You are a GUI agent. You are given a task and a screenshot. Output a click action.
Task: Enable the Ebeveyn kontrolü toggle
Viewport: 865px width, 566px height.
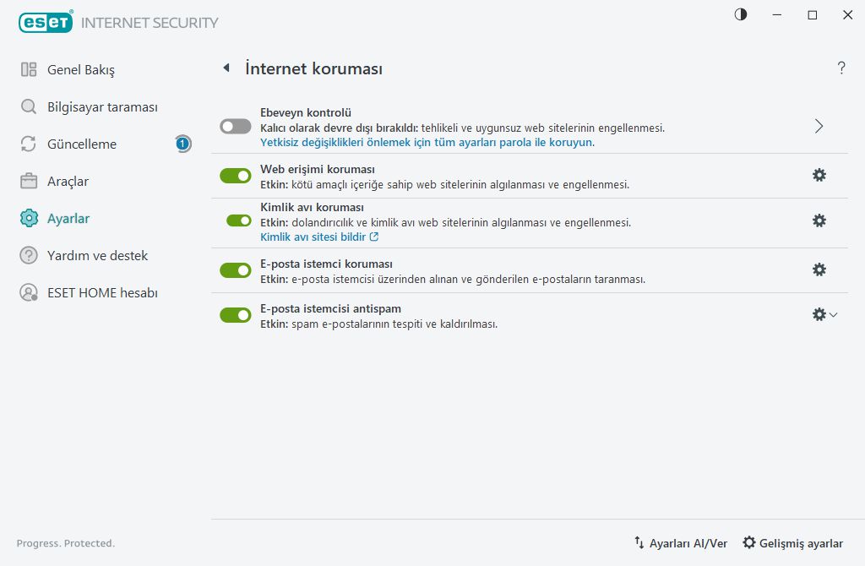point(236,126)
